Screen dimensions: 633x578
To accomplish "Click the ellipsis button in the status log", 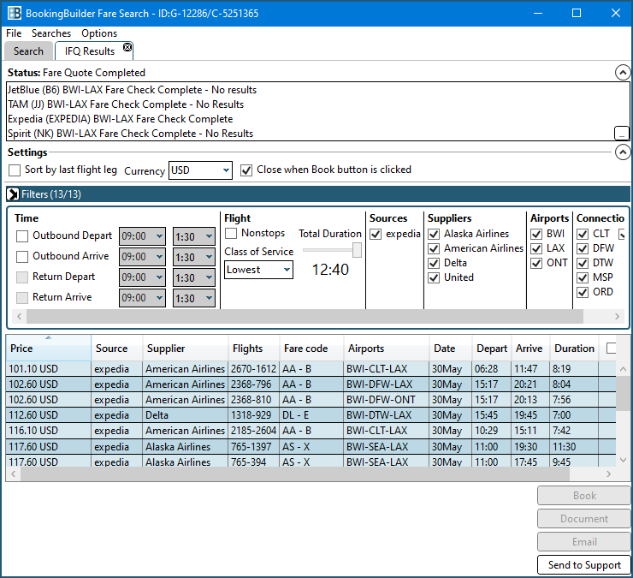I will (x=622, y=133).
